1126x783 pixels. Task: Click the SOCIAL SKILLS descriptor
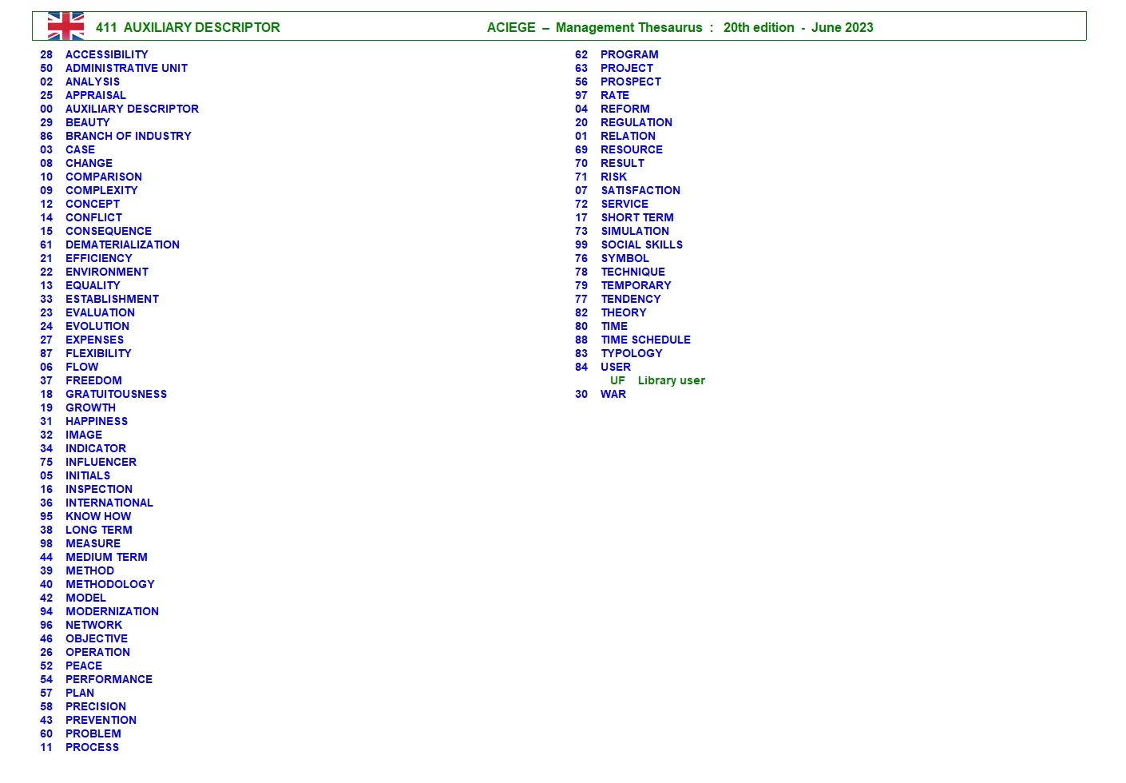641,244
